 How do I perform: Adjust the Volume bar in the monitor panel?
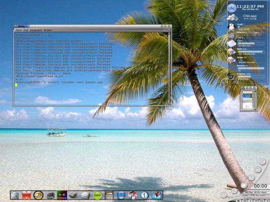coord(251,76)
